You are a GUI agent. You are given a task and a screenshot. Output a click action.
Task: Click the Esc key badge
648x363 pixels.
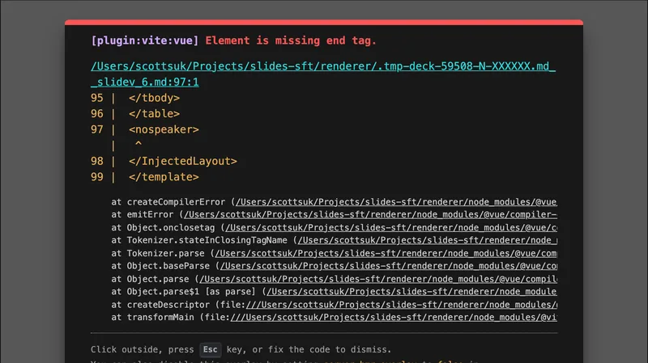click(x=211, y=349)
